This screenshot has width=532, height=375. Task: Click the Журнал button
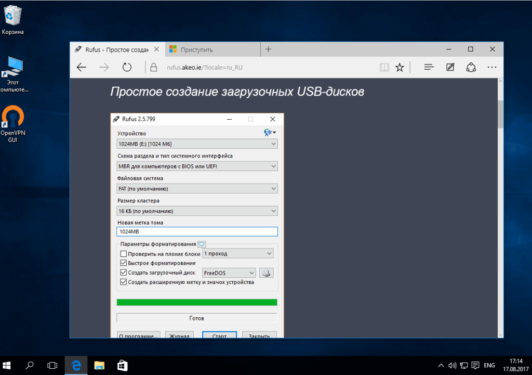tap(179, 335)
